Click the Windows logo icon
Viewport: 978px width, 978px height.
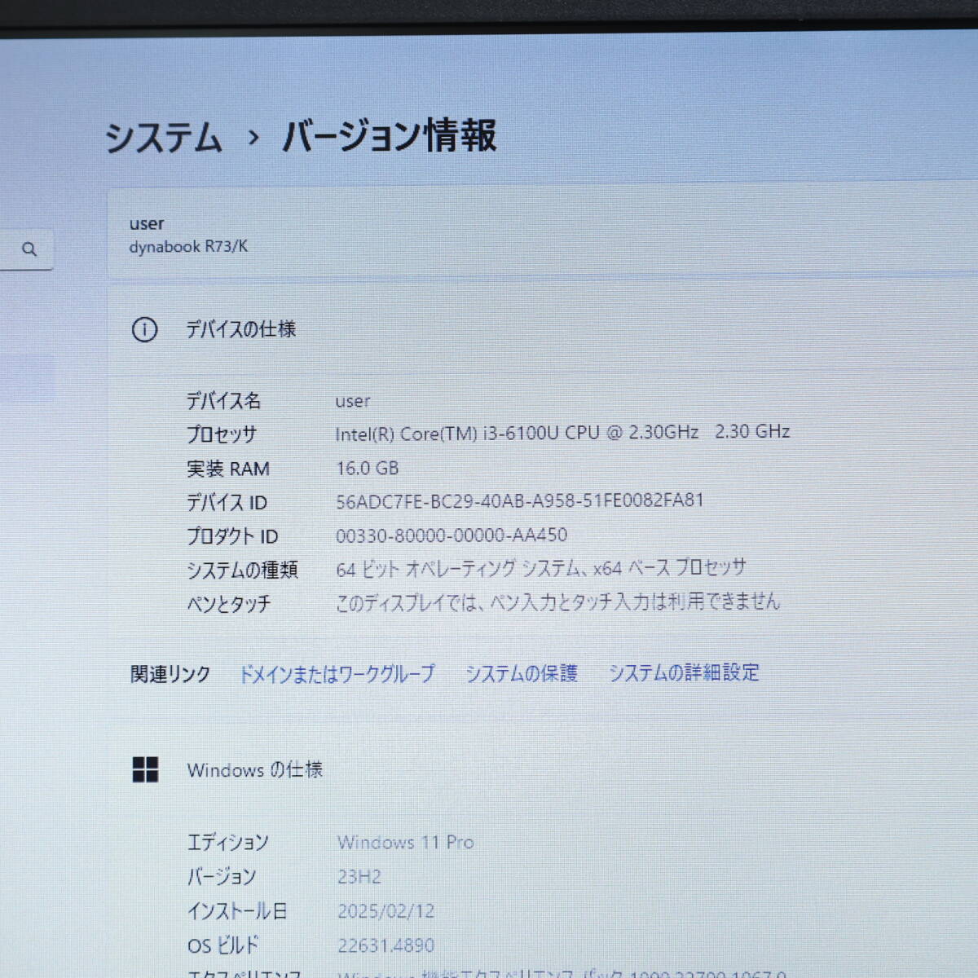(x=145, y=769)
